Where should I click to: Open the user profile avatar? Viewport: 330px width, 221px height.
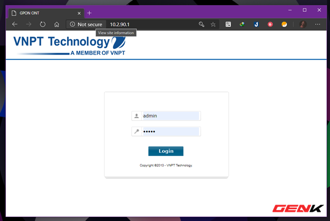303,24
